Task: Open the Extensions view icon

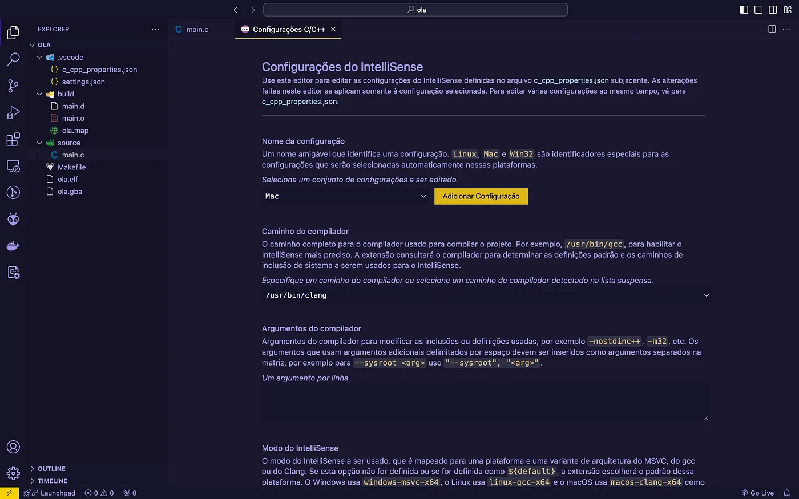Action: click(x=13, y=139)
